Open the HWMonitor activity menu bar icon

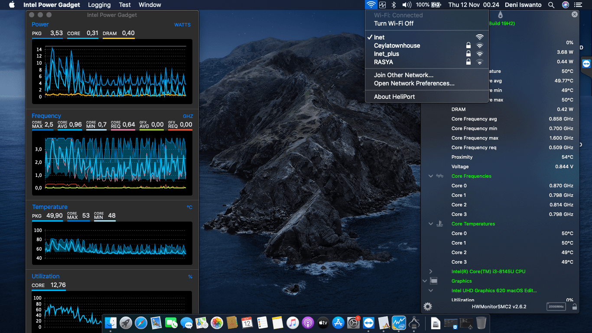coord(382,5)
